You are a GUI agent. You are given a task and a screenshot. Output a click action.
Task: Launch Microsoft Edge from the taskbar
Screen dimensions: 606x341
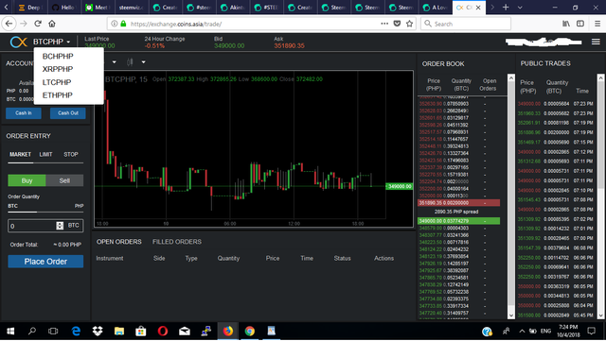(x=76, y=331)
